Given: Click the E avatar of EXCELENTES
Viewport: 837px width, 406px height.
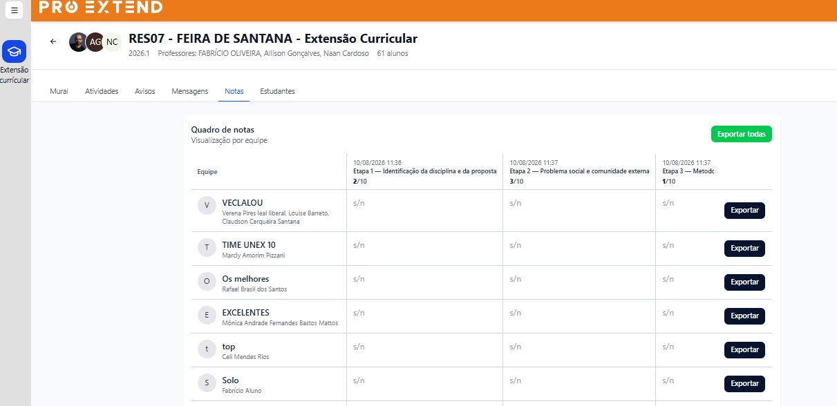Looking at the screenshot, I should click(x=207, y=315).
